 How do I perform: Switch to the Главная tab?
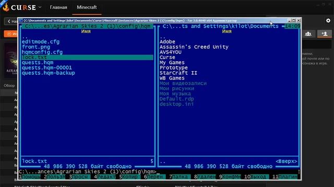click(x=58, y=7)
